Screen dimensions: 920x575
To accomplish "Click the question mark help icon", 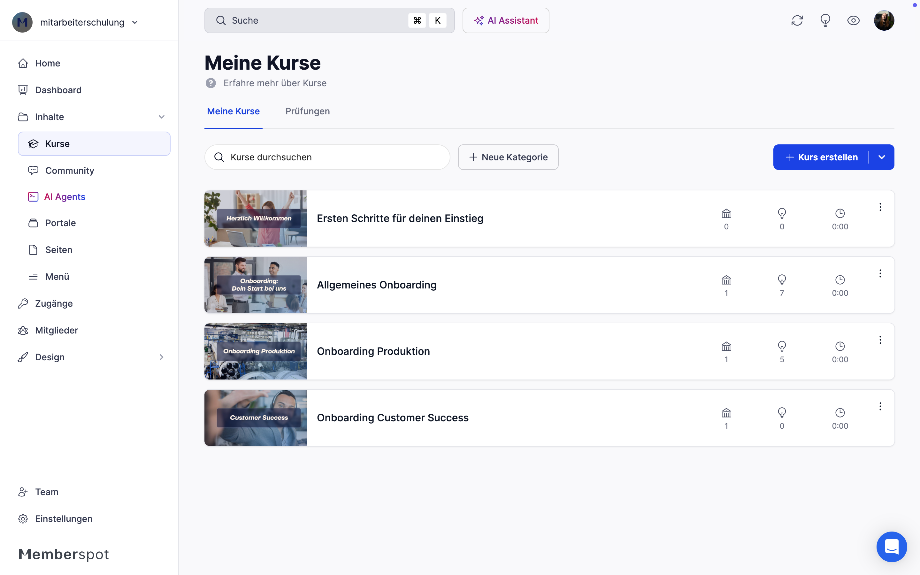I will 211,83.
